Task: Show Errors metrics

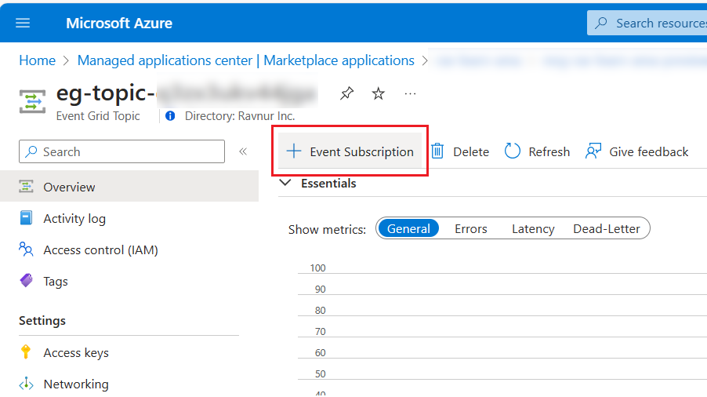Action: coord(471,229)
